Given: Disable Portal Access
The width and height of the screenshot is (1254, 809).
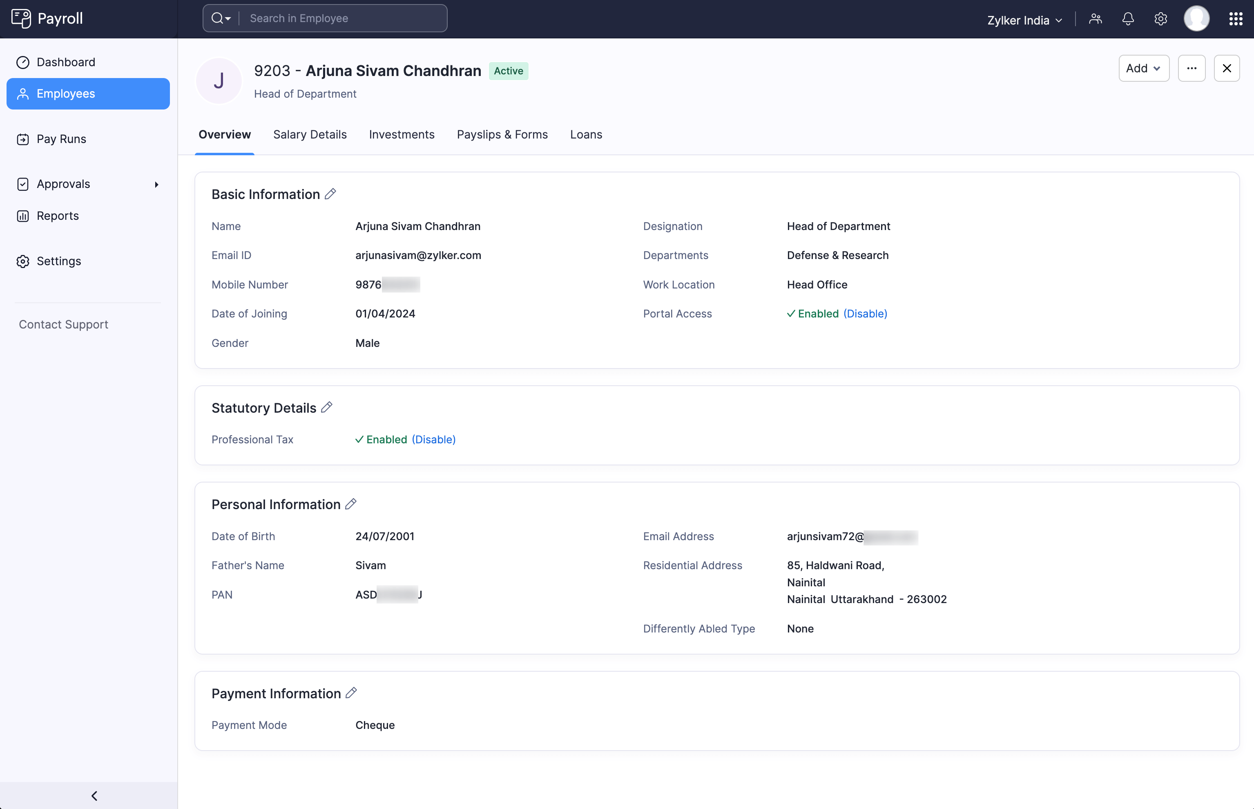Looking at the screenshot, I should tap(865, 314).
